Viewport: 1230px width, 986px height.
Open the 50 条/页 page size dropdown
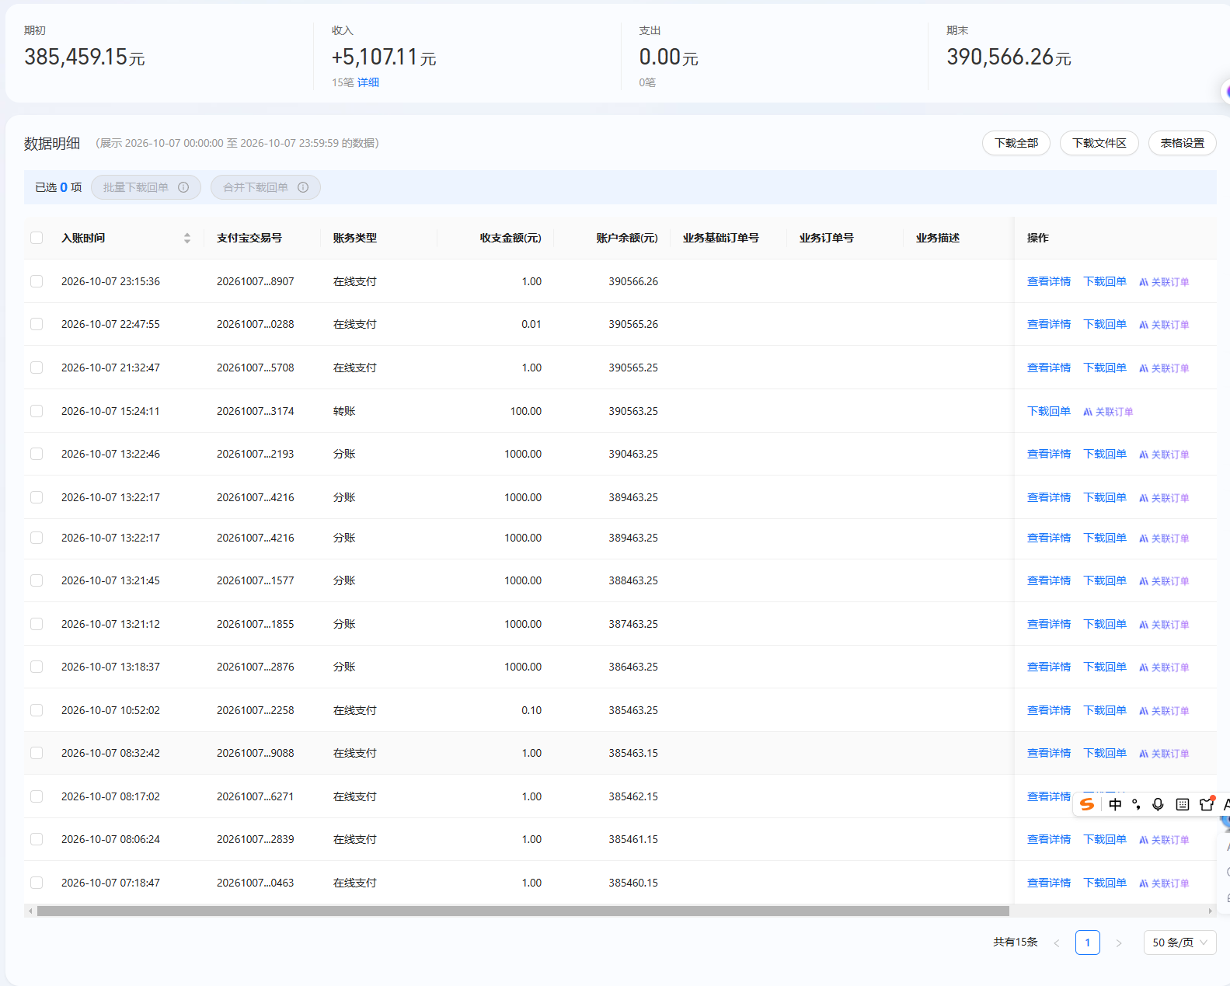[1179, 942]
